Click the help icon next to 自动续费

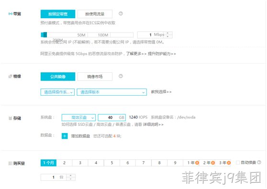tap(259, 162)
